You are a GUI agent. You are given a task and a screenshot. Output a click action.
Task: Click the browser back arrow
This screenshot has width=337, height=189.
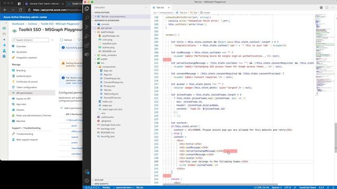point(5,10)
